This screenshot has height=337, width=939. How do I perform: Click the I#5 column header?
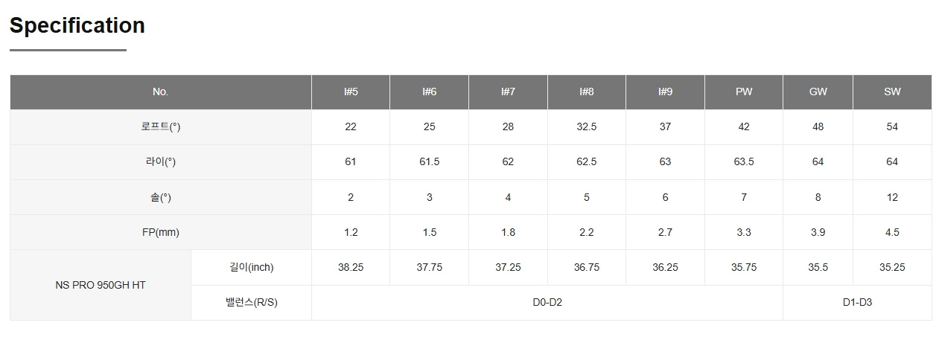pyautogui.click(x=351, y=92)
